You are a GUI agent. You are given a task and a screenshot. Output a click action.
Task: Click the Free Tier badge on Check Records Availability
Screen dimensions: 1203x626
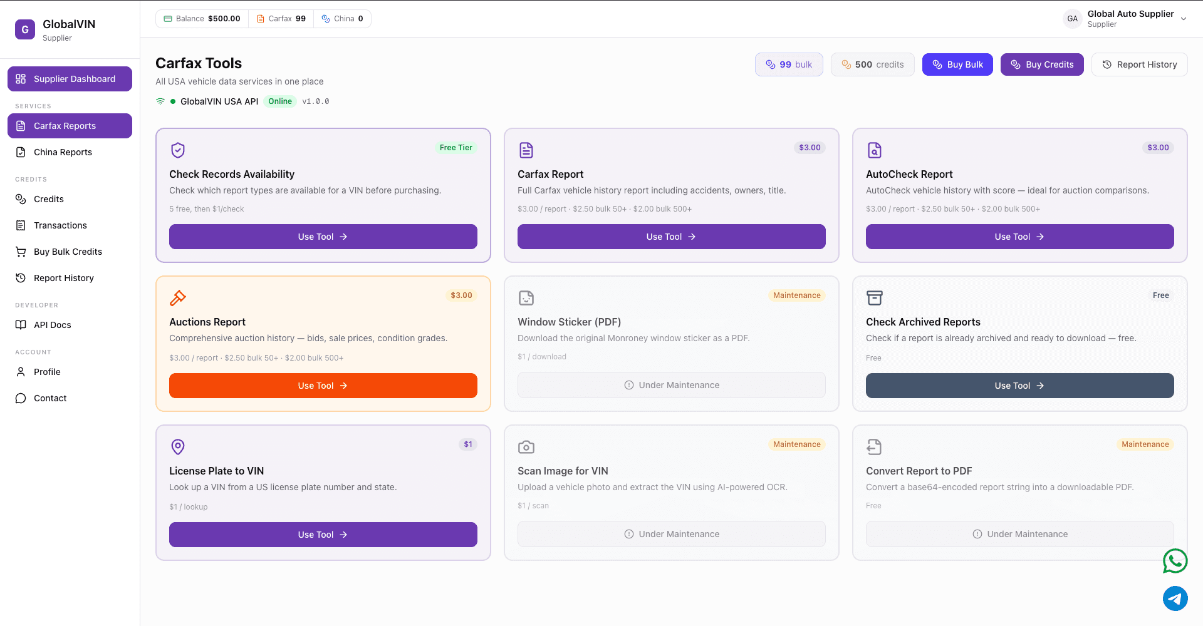pos(456,148)
